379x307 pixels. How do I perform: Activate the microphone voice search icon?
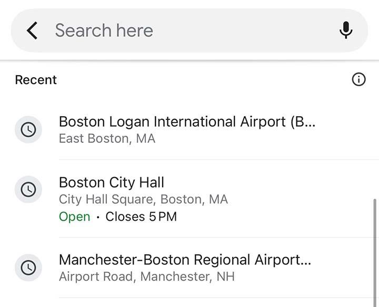(x=346, y=30)
